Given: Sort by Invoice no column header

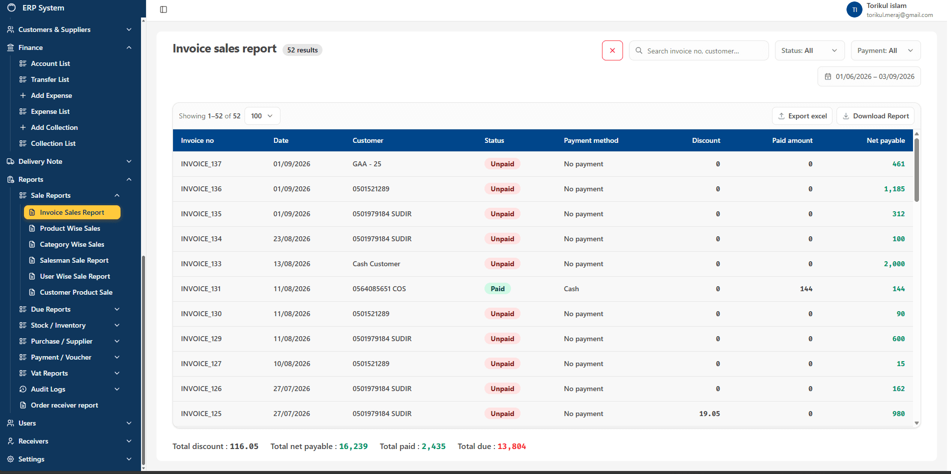Looking at the screenshot, I should [x=197, y=140].
